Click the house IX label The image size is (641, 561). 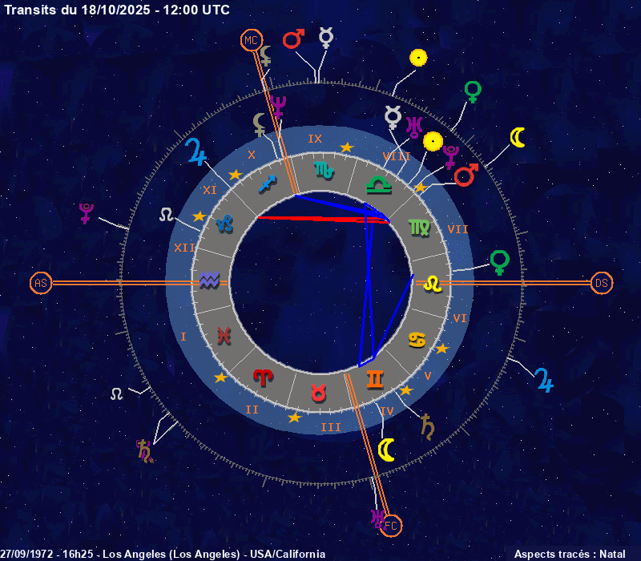(x=315, y=139)
